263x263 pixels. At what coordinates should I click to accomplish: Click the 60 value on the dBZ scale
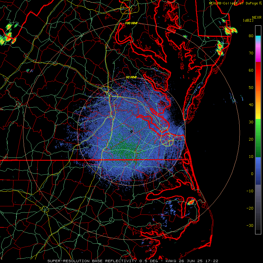[x=251, y=70]
